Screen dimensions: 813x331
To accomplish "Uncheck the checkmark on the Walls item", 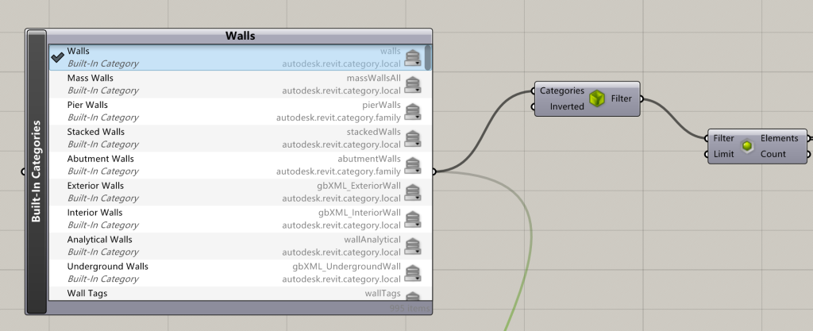I will pos(57,57).
